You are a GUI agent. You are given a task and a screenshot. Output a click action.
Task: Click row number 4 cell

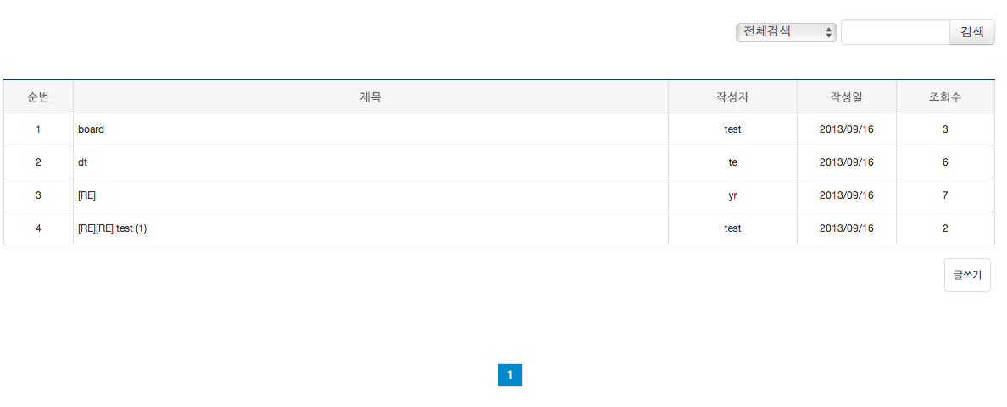tap(38, 228)
